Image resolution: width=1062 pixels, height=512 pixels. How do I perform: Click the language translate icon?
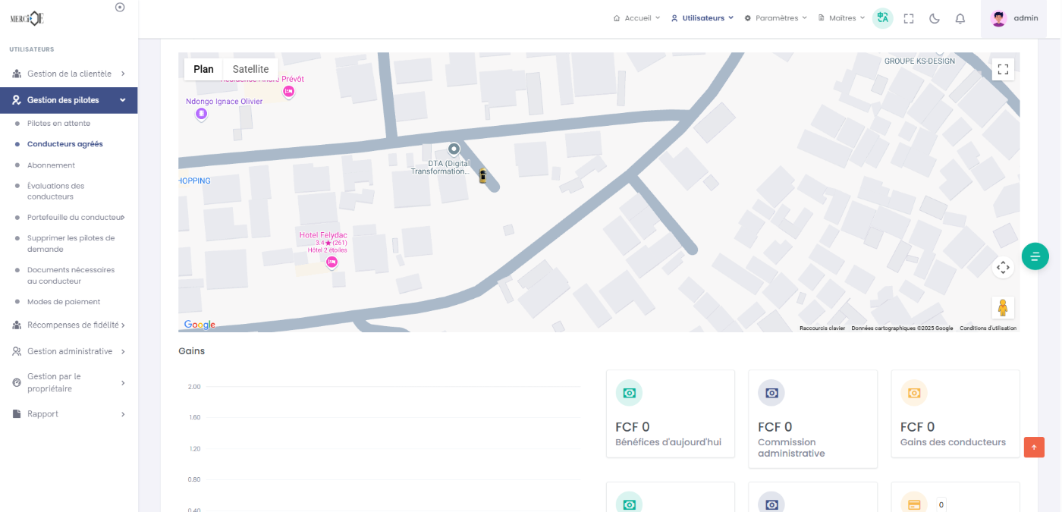882,18
